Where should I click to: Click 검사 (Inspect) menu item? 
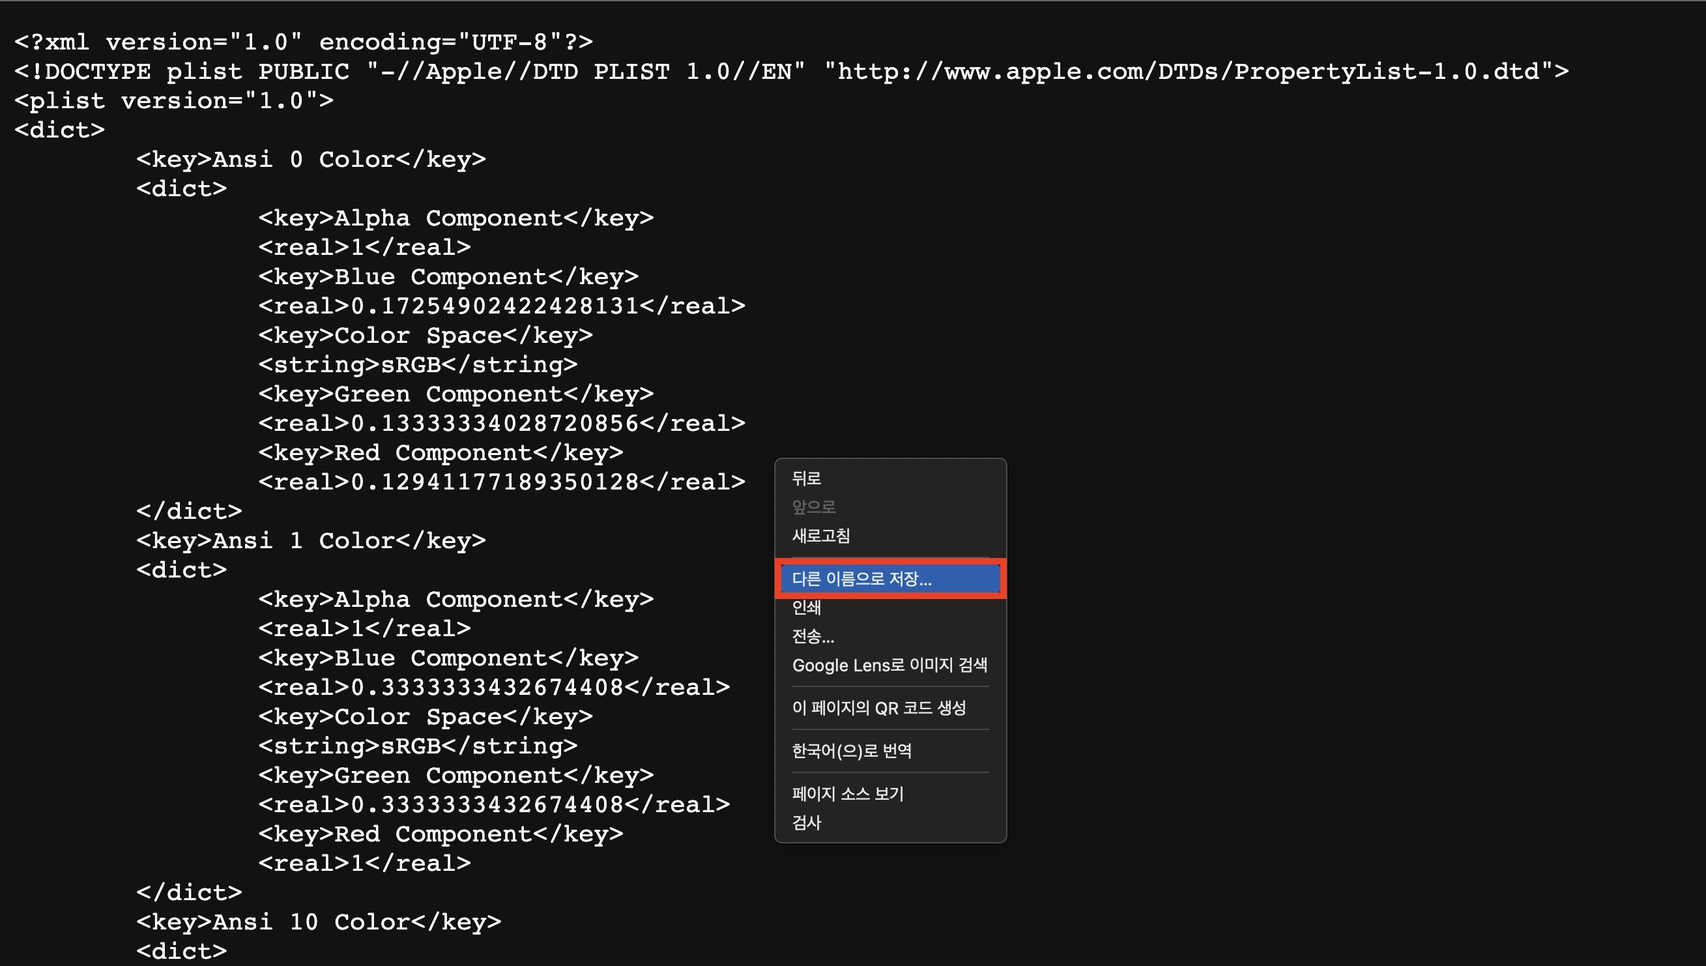click(x=807, y=823)
